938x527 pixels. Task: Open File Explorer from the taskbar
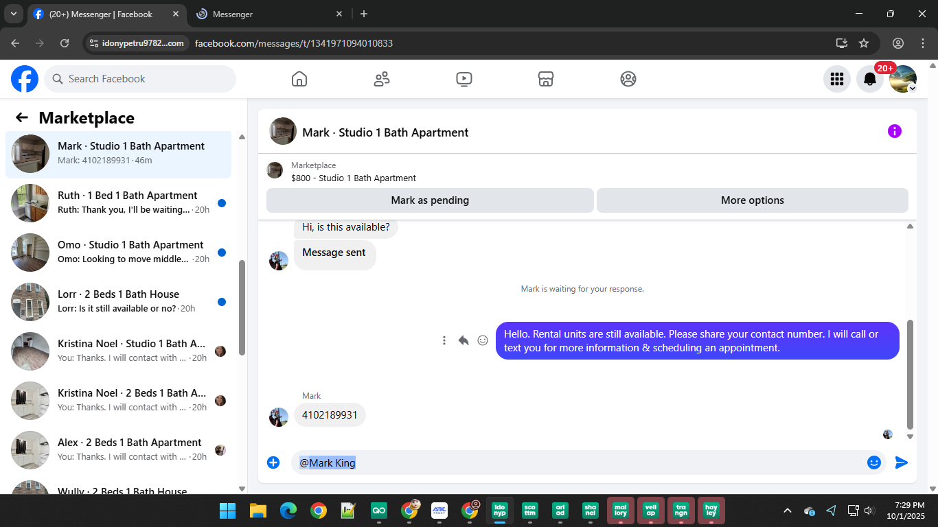258,511
